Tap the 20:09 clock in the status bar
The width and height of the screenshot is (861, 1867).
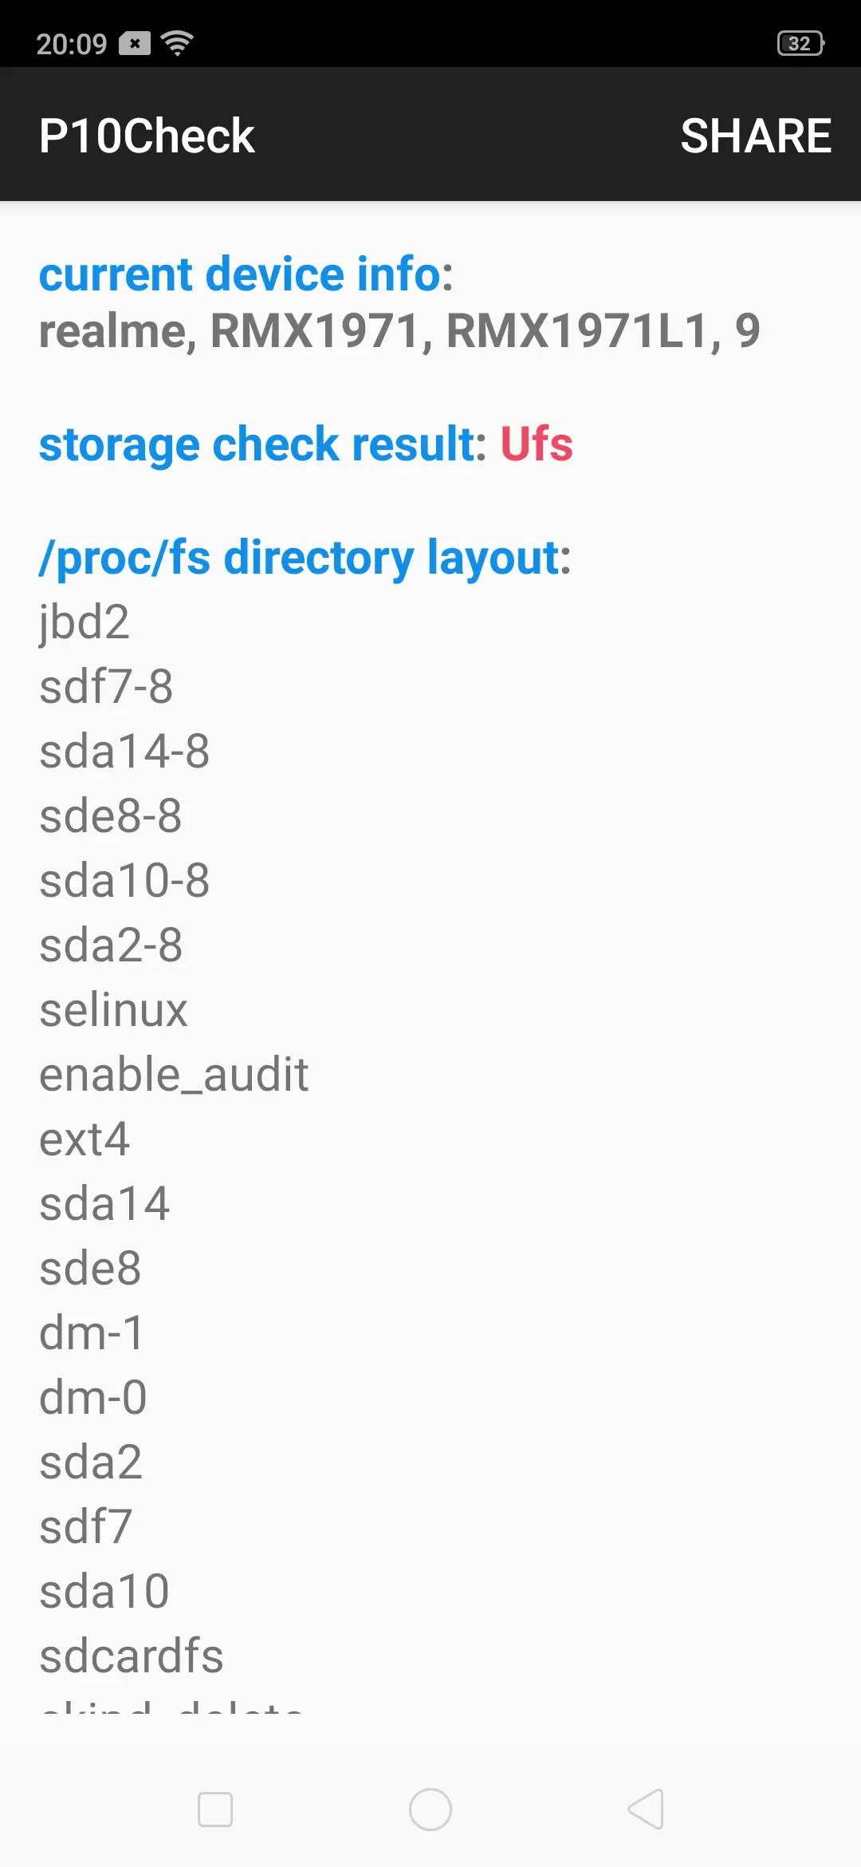(x=72, y=44)
